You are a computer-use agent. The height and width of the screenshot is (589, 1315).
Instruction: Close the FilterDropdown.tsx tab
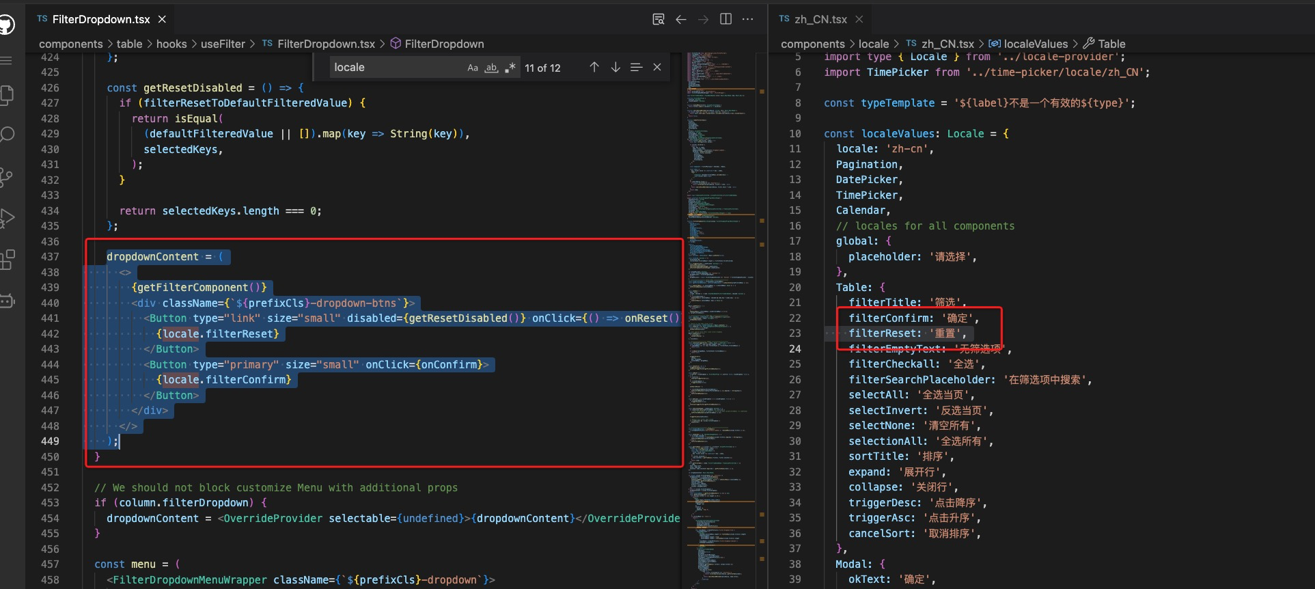[162, 19]
